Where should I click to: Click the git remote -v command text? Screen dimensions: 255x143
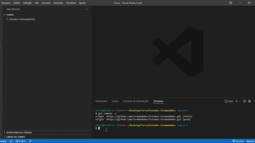coord(107,114)
